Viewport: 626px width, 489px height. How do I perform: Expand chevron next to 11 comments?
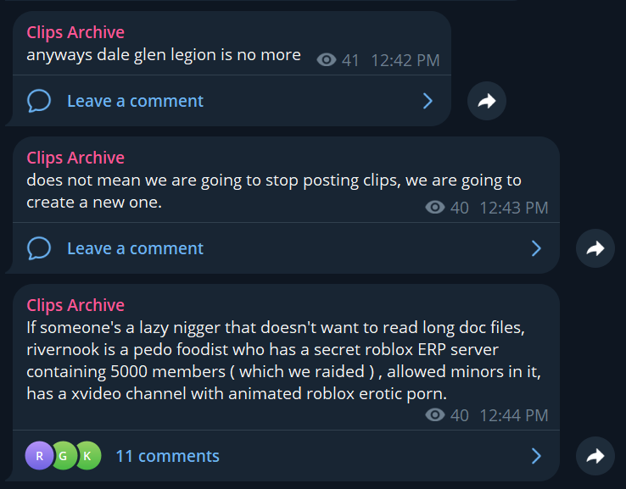(536, 456)
